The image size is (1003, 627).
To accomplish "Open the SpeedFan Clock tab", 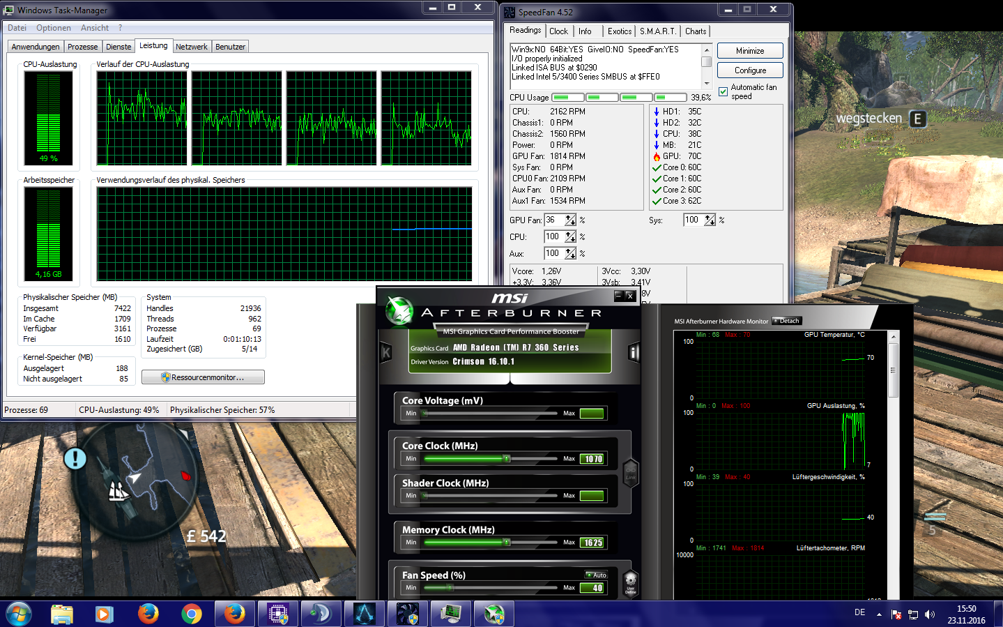I will coord(558,31).
